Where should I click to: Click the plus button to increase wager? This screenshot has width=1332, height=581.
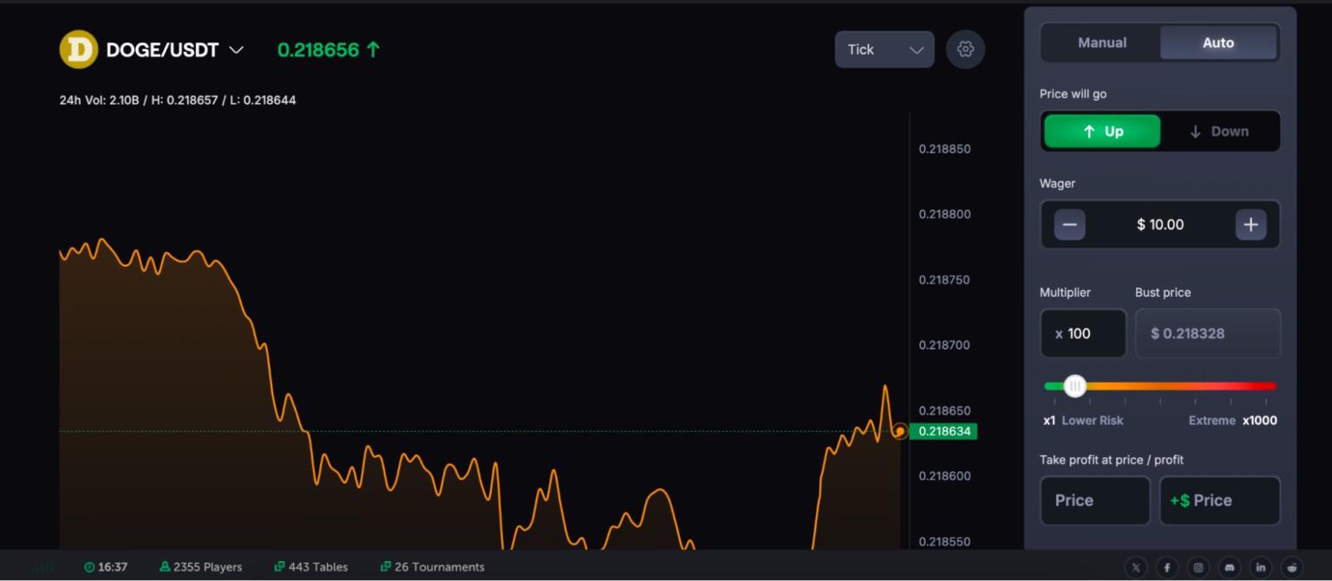[1250, 224]
